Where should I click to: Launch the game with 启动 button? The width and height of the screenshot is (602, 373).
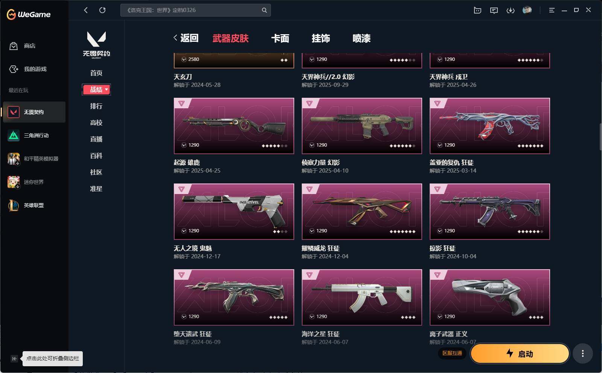(x=520, y=353)
